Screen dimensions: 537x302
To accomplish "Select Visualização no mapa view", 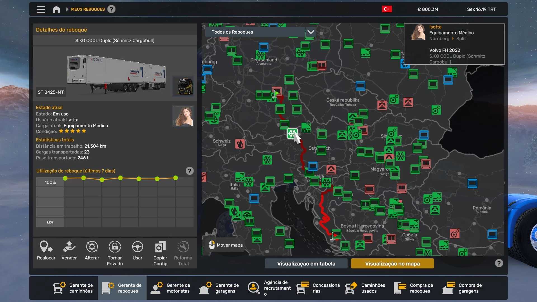I will click(392, 263).
